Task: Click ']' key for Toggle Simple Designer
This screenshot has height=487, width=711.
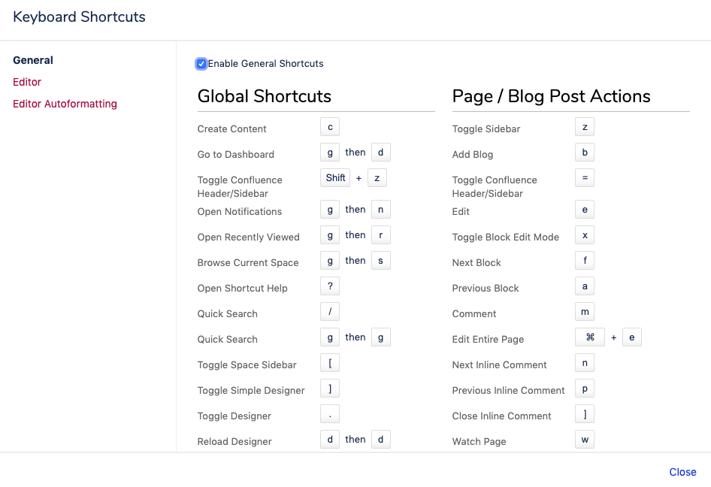Action: 330,389
